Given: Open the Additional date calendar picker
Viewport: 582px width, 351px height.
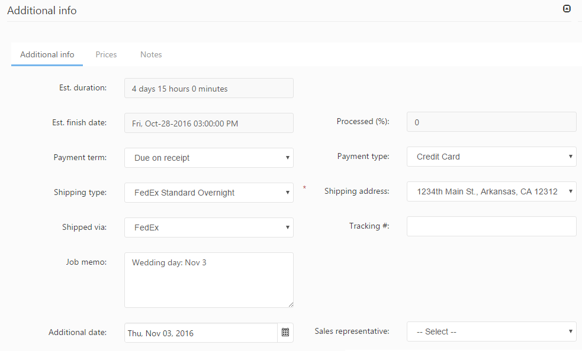Looking at the screenshot, I should pyautogui.click(x=285, y=333).
